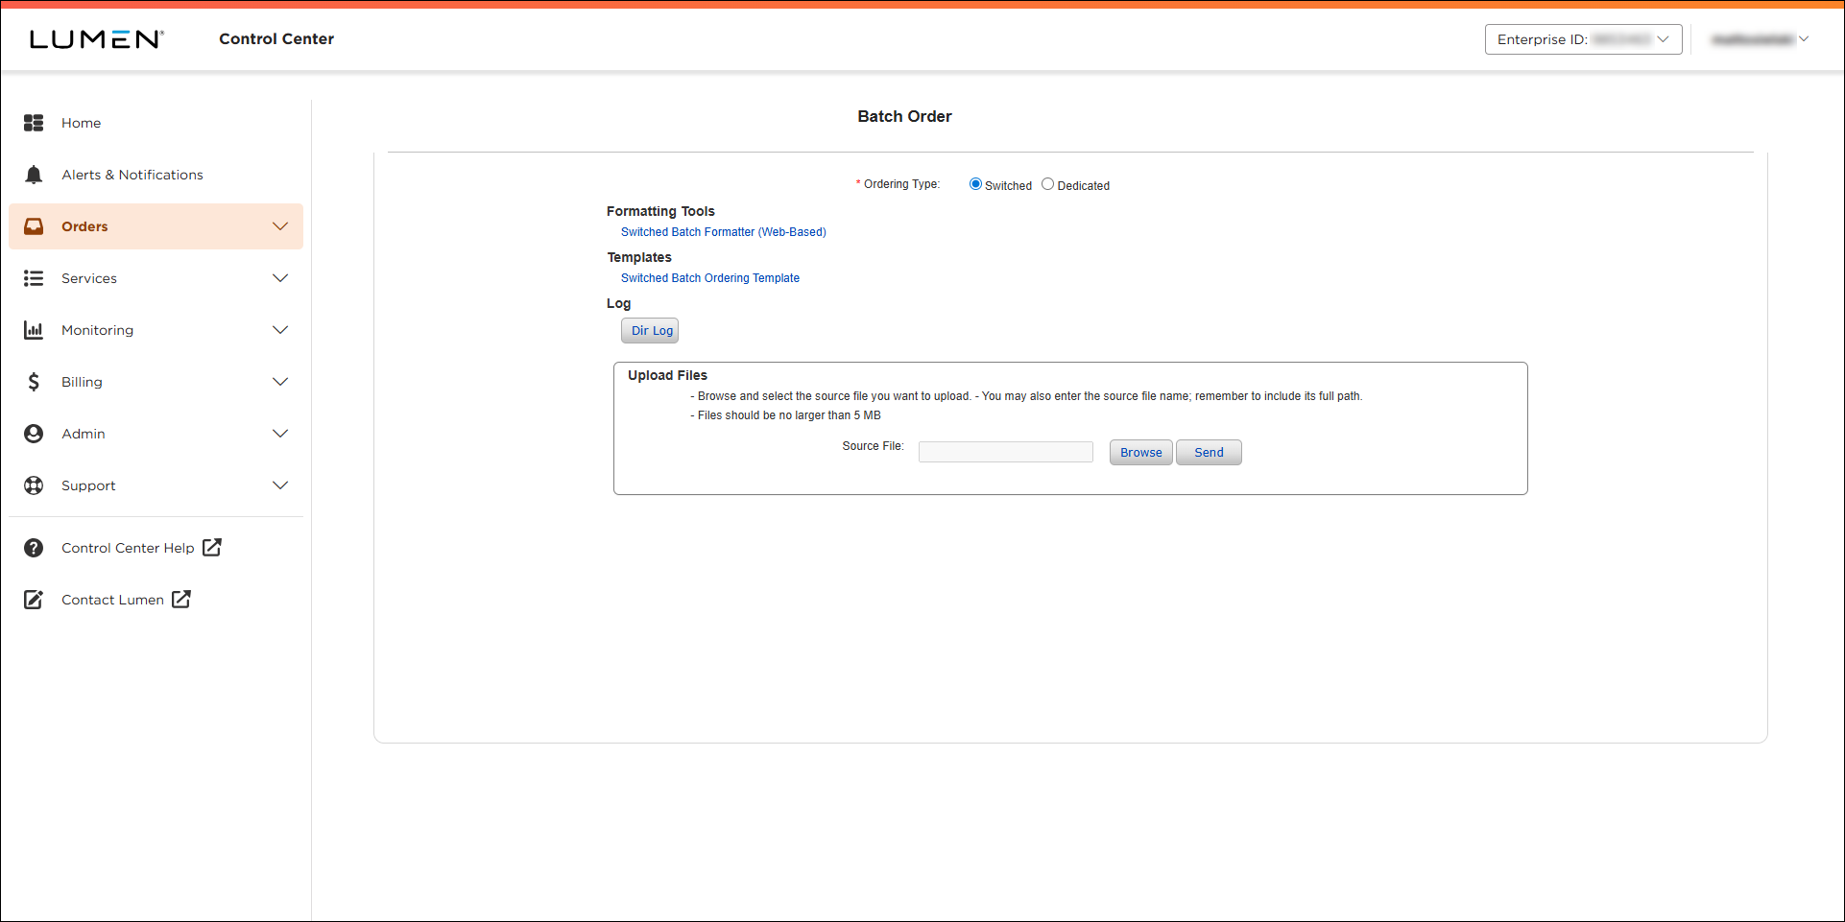Click the Support lifebuoy icon
The width and height of the screenshot is (1845, 922).
pyautogui.click(x=34, y=485)
